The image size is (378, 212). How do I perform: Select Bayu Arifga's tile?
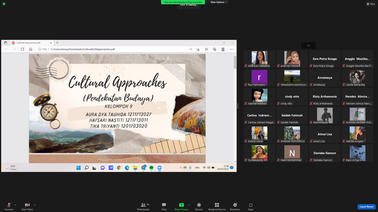pos(357,153)
